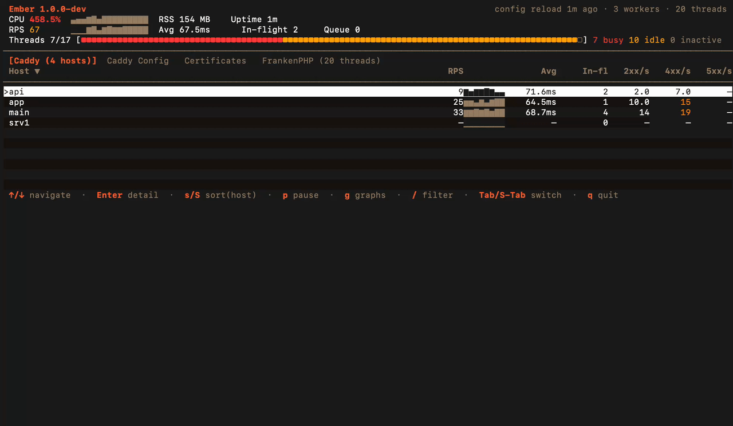This screenshot has width=733, height=426.
Task: Click the RPS sparkline in header
Action: [x=109, y=30]
